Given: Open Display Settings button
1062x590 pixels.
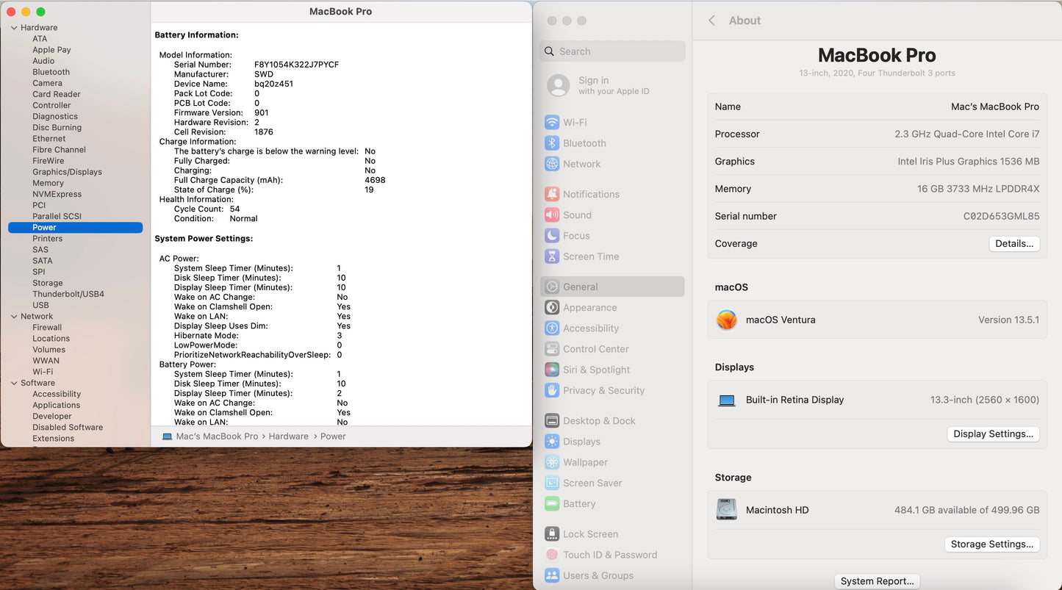Looking at the screenshot, I should 993,434.
